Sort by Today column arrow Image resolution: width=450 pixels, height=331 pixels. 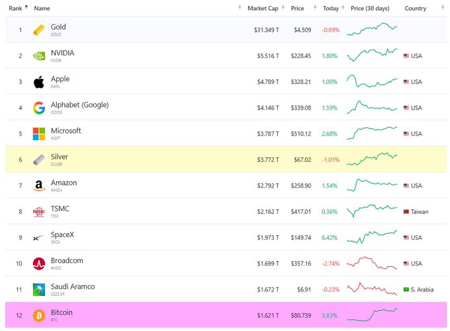click(343, 7)
